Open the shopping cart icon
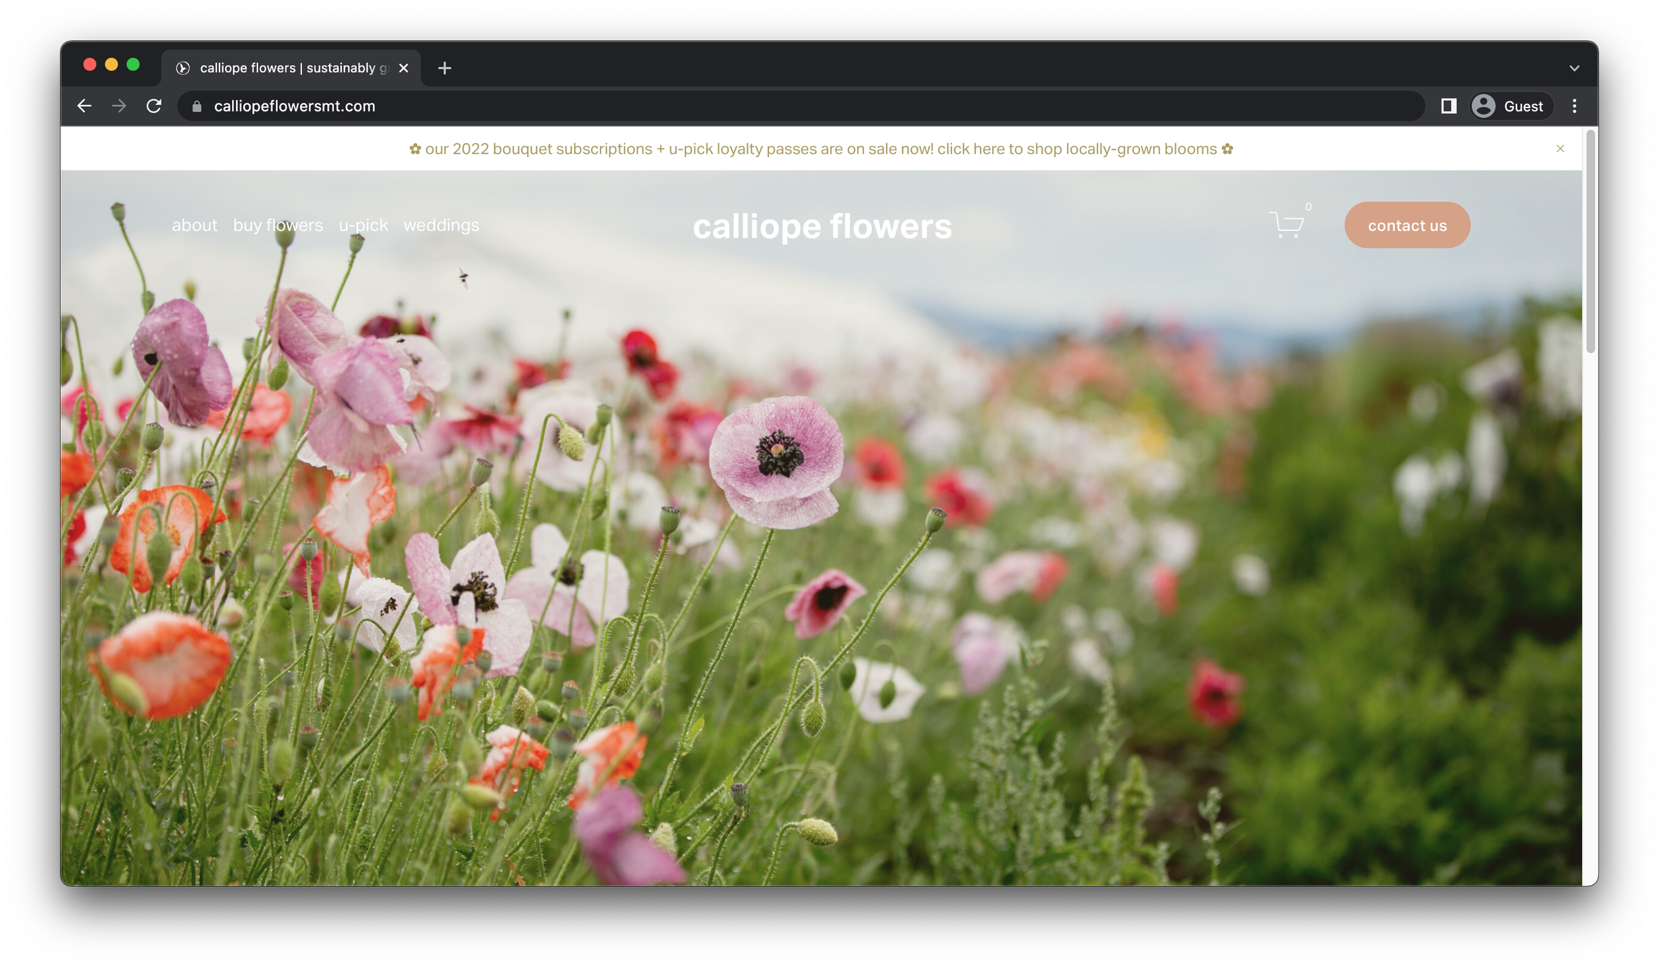The image size is (1659, 966). (1287, 225)
